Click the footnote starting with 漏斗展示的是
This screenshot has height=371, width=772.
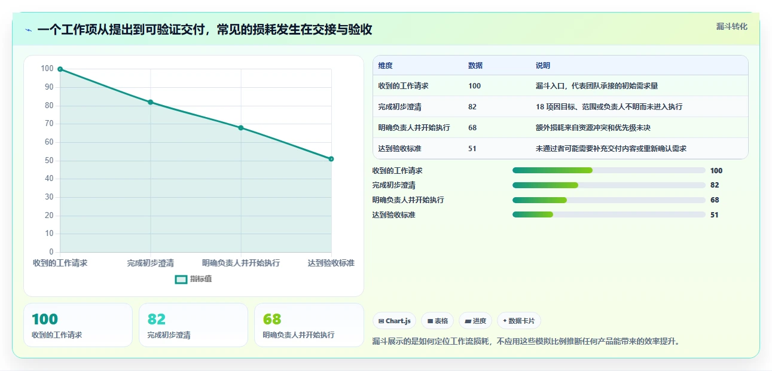tap(526, 342)
